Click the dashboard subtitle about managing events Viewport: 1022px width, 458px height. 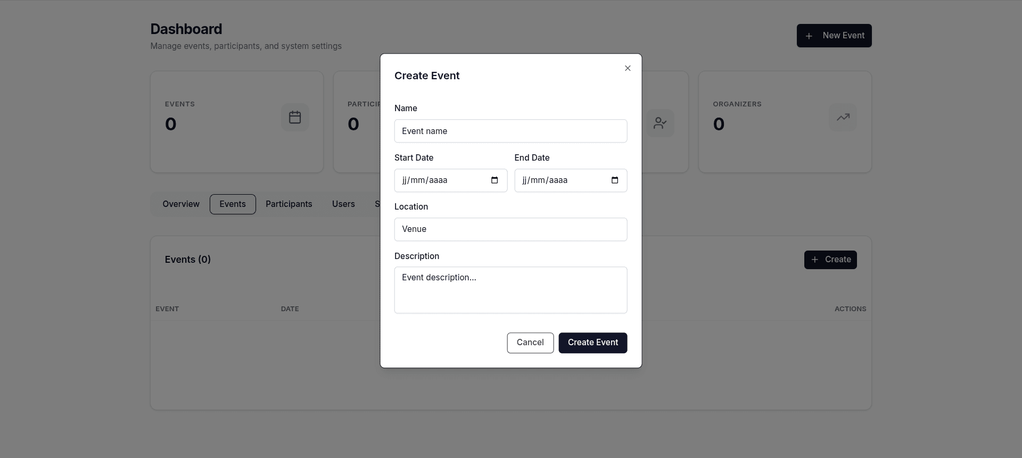tap(246, 46)
